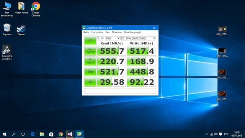245x138 pixels.
Task: Select the MVI_1073 file on the desktop
Action: tap(222, 96)
